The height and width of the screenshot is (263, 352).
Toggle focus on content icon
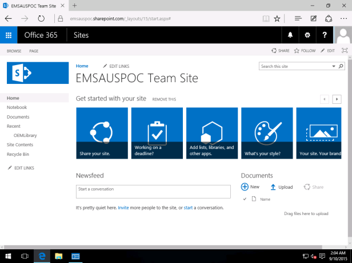344,51
